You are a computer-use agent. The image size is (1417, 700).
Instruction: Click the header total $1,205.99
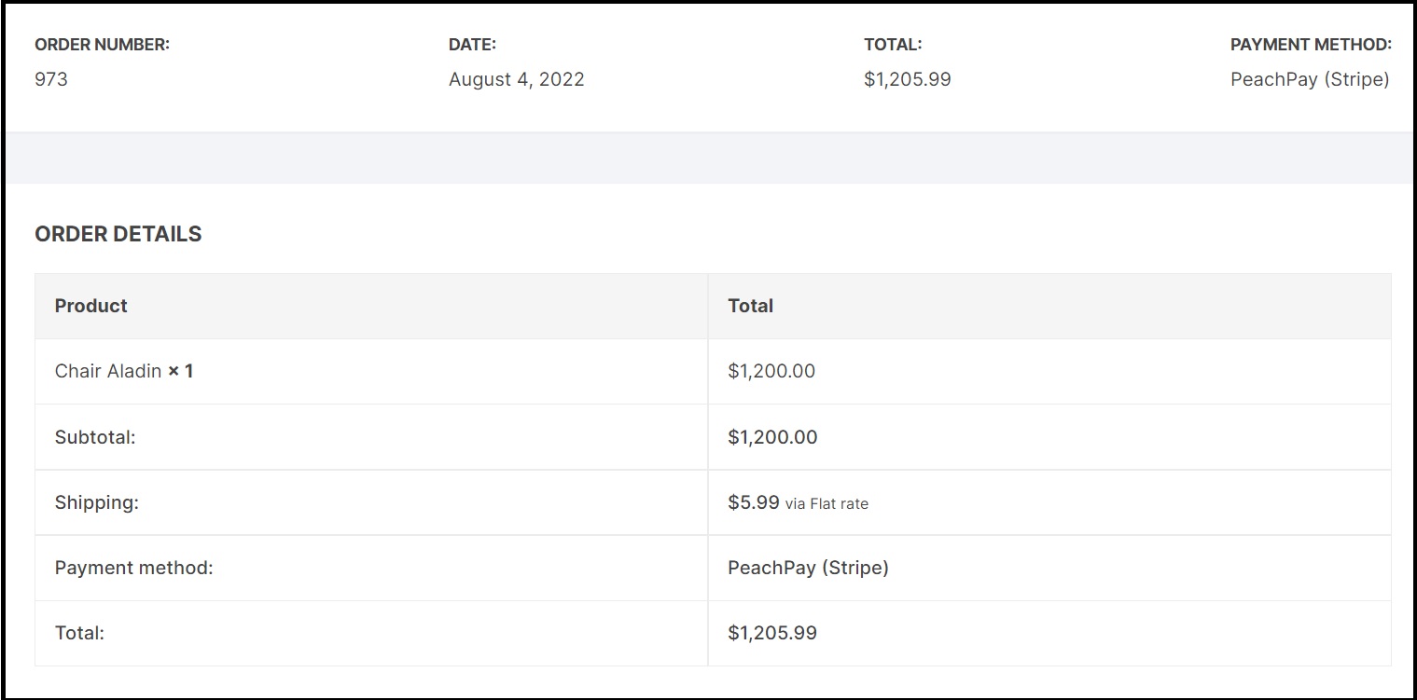coord(908,79)
